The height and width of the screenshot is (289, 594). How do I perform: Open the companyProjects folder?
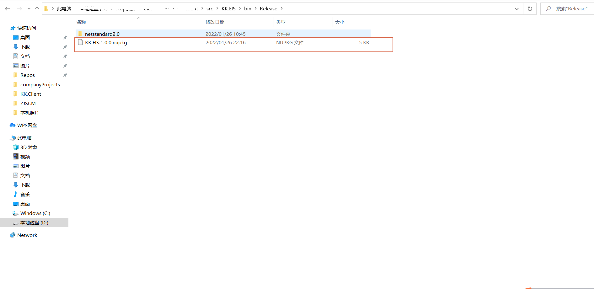coord(40,85)
